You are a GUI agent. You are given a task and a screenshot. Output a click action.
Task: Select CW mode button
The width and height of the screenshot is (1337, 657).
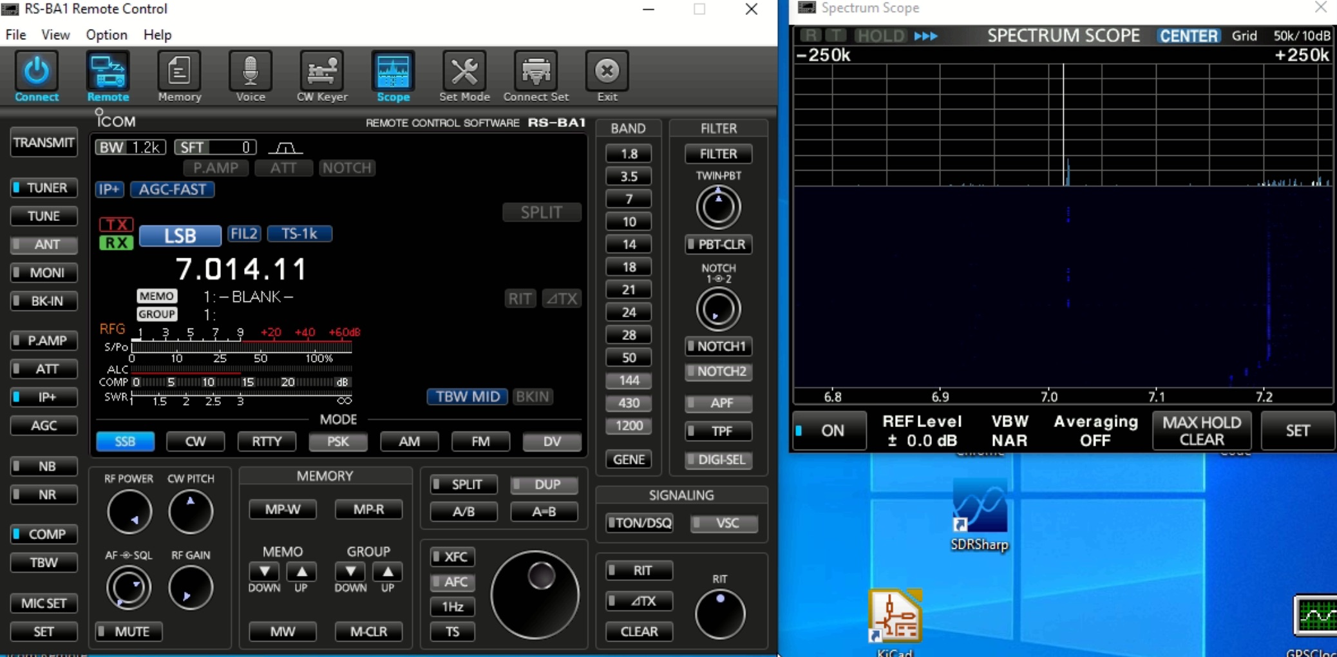pyautogui.click(x=195, y=441)
